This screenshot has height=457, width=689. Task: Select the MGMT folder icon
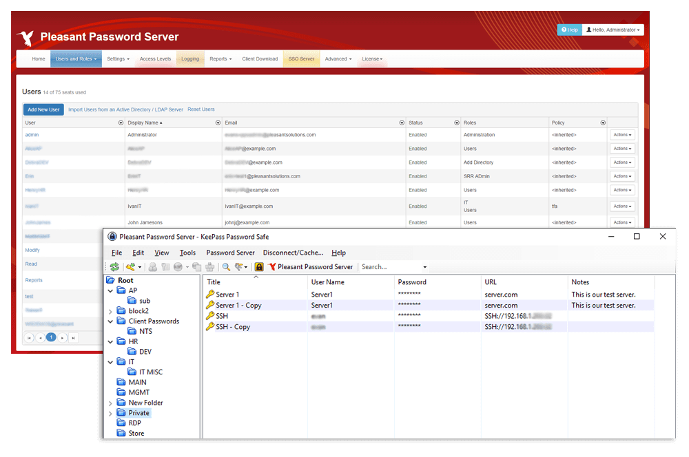pos(121,392)
